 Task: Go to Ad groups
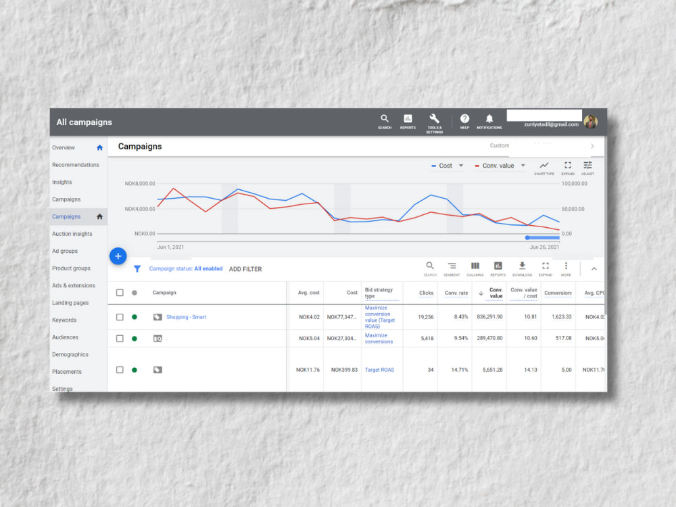(x=65, y=251)
